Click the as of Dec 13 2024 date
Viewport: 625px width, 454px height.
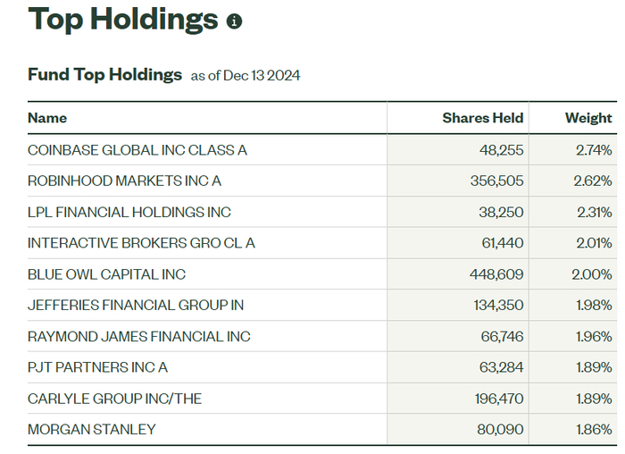point(246,76)
